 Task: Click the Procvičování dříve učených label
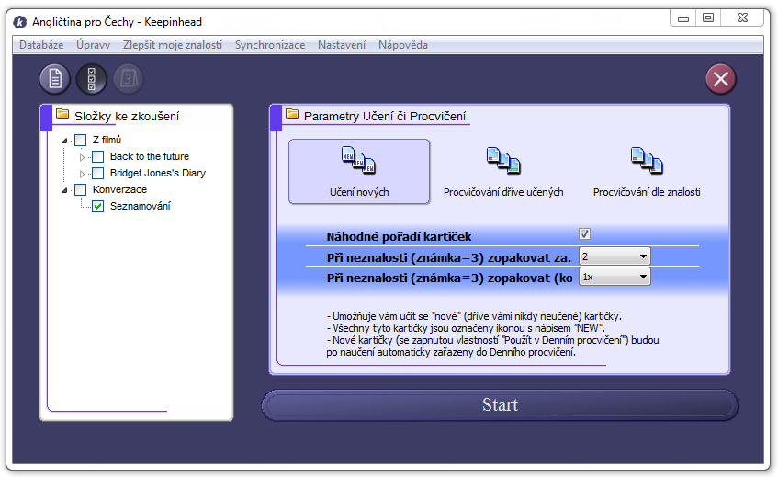[503, 192]
